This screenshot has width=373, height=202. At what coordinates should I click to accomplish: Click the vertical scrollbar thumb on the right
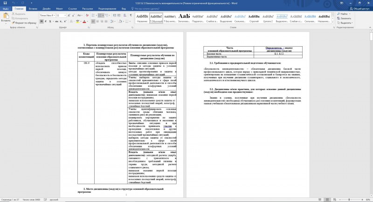(x=371, y=37)
